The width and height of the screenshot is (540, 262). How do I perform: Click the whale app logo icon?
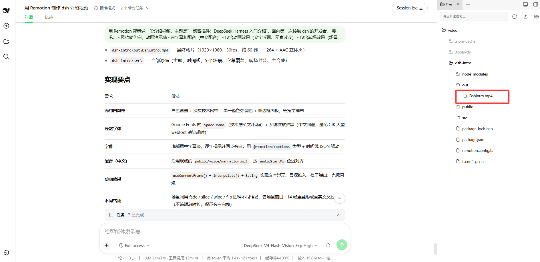click(6, 11)
